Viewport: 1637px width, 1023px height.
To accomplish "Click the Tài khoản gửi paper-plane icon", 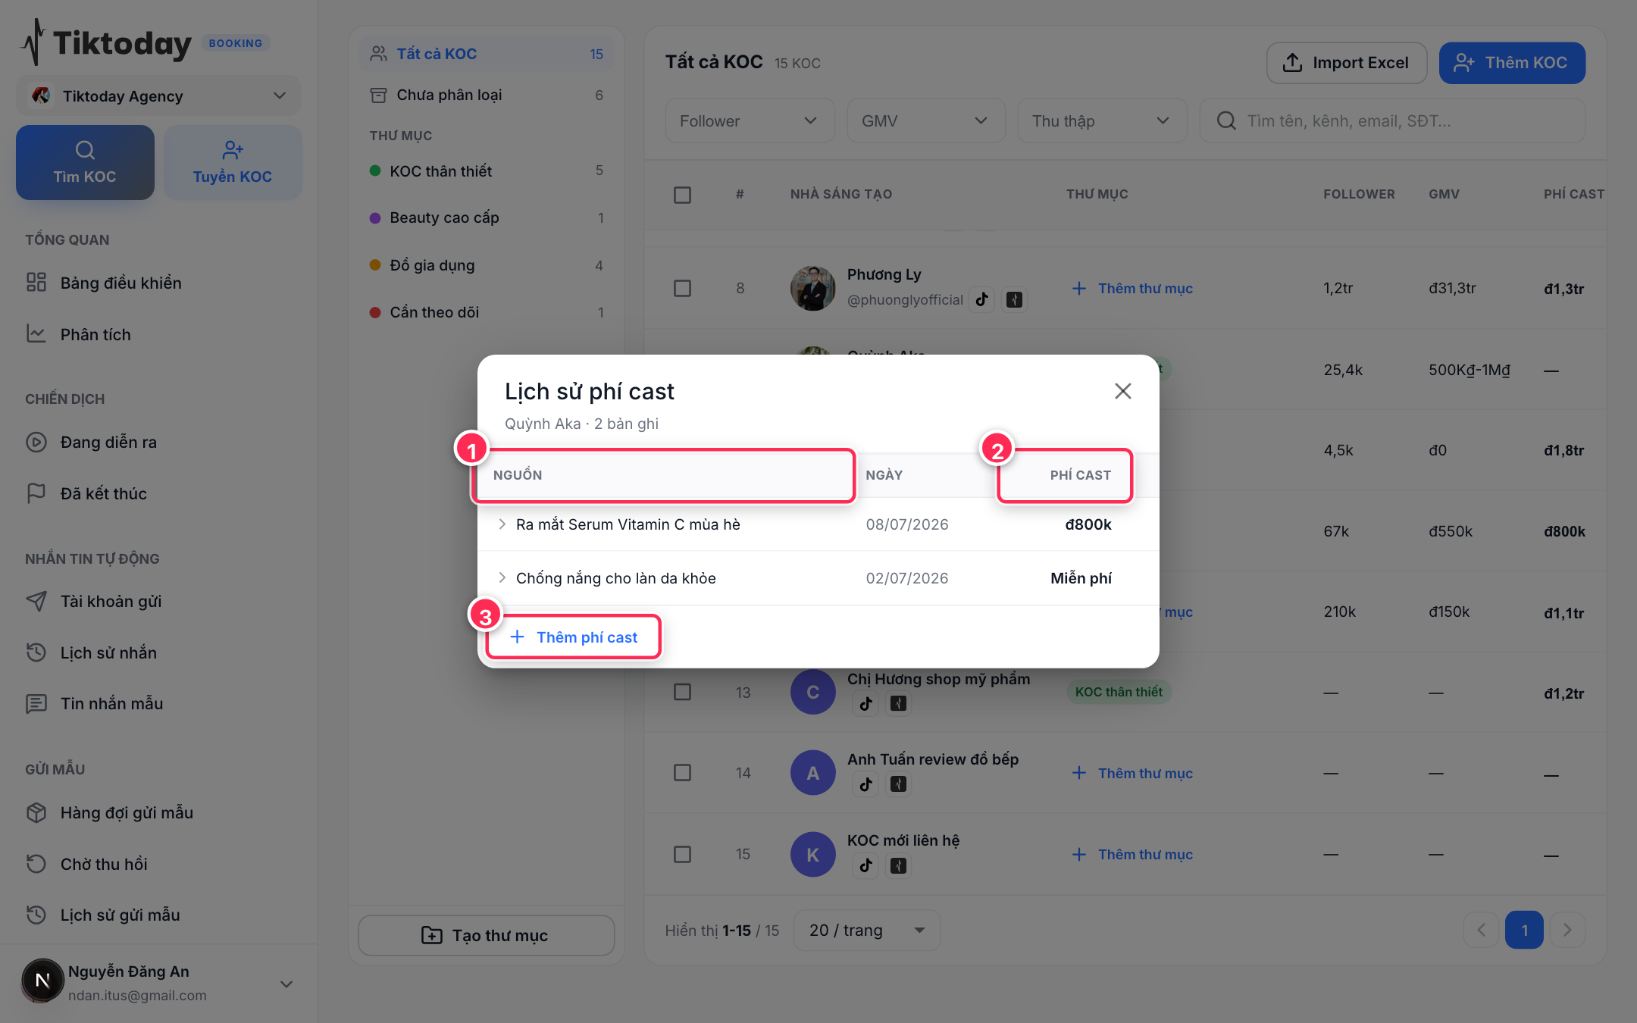I will [x=36, y=601].
